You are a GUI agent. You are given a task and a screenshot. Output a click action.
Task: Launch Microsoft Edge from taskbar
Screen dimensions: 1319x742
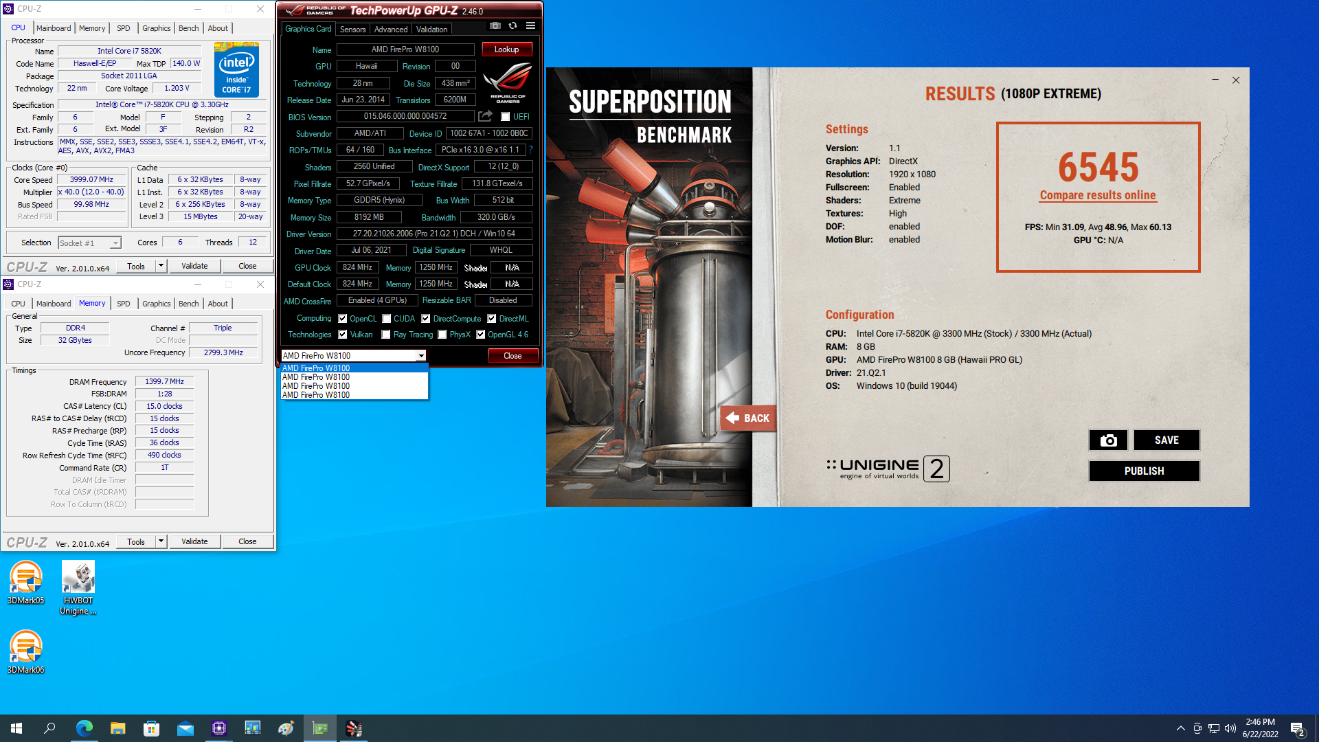tap(84, 728)
